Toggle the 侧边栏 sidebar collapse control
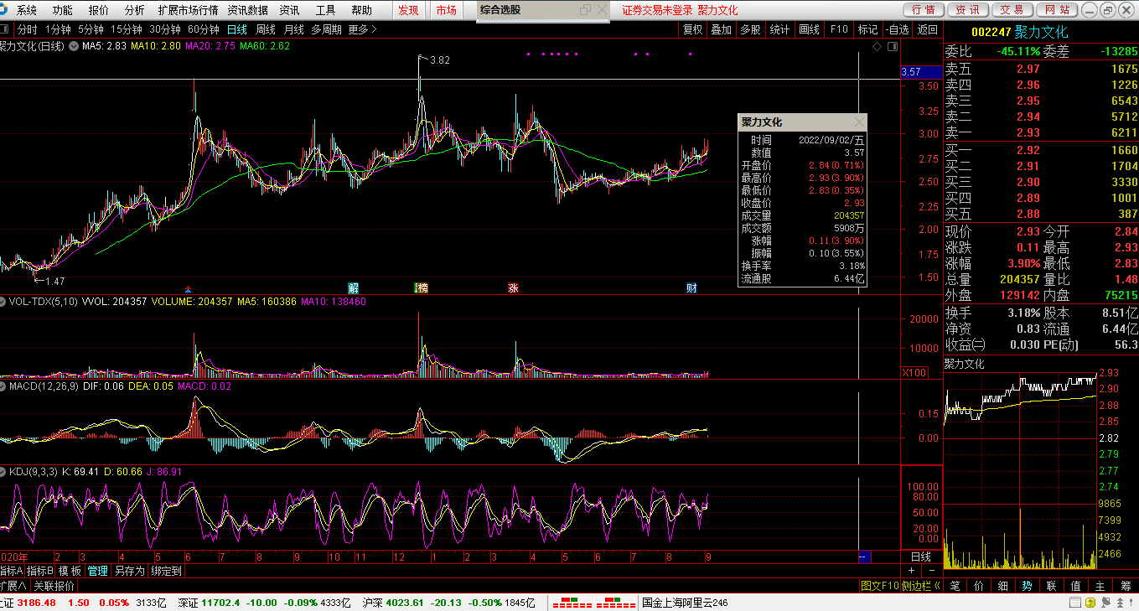 921,586
